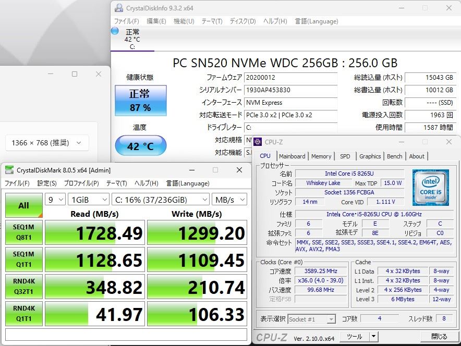461x346 pixels.
Task: Switch to the Bench tab in CPU-Z
Action: pos(395,156)
